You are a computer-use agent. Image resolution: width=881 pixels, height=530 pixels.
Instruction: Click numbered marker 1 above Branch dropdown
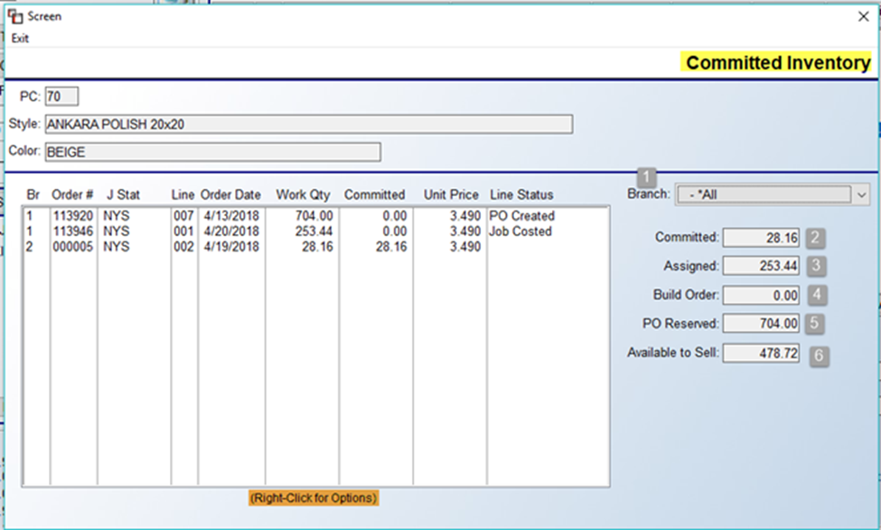[647, 177]
